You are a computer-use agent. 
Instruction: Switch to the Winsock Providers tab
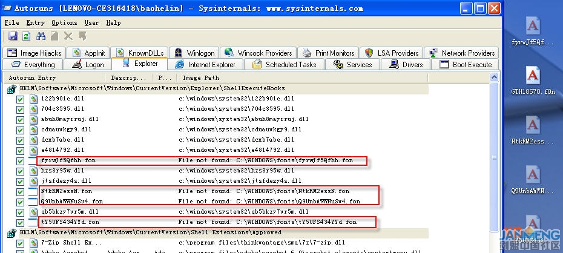click(258, 53)
